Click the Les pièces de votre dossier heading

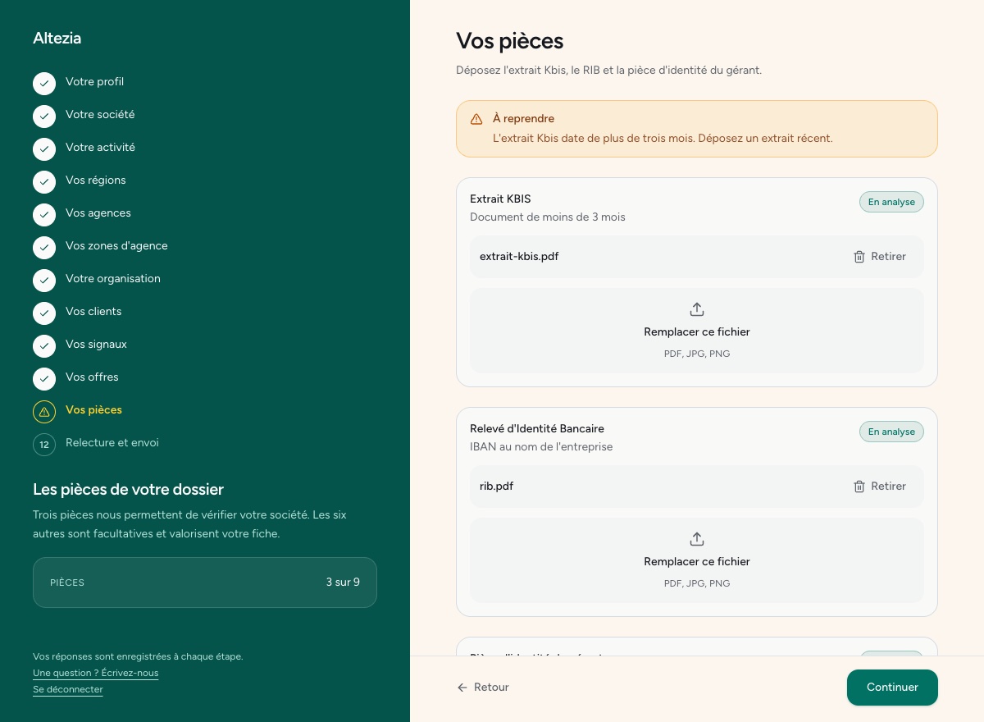click(128, 490)
